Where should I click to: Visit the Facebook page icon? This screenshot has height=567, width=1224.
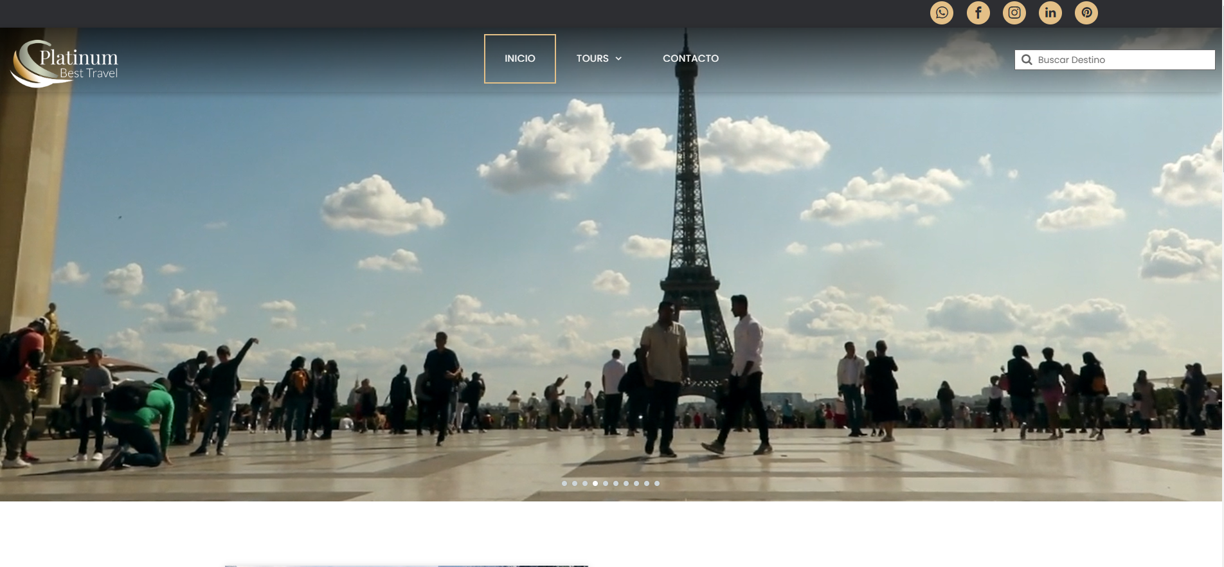pos(978,13)
